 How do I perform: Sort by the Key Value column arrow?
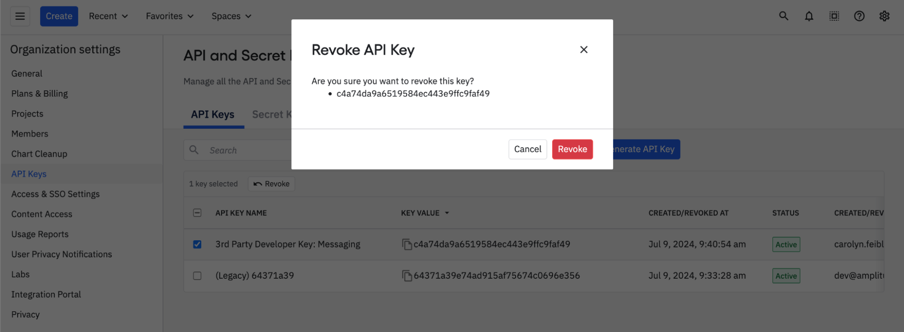coord(447,213)
